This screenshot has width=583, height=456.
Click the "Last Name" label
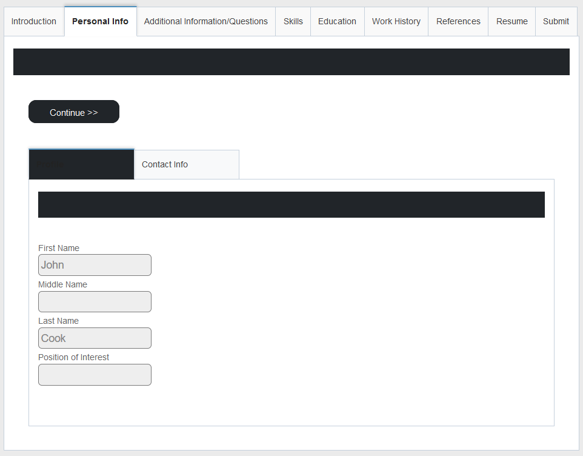pos(58,321)
